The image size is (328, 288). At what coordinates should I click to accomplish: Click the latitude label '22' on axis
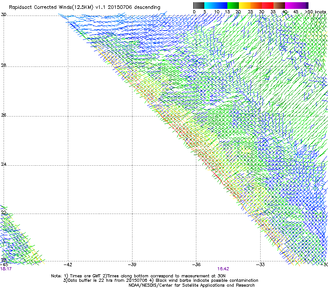coord(4,213)
